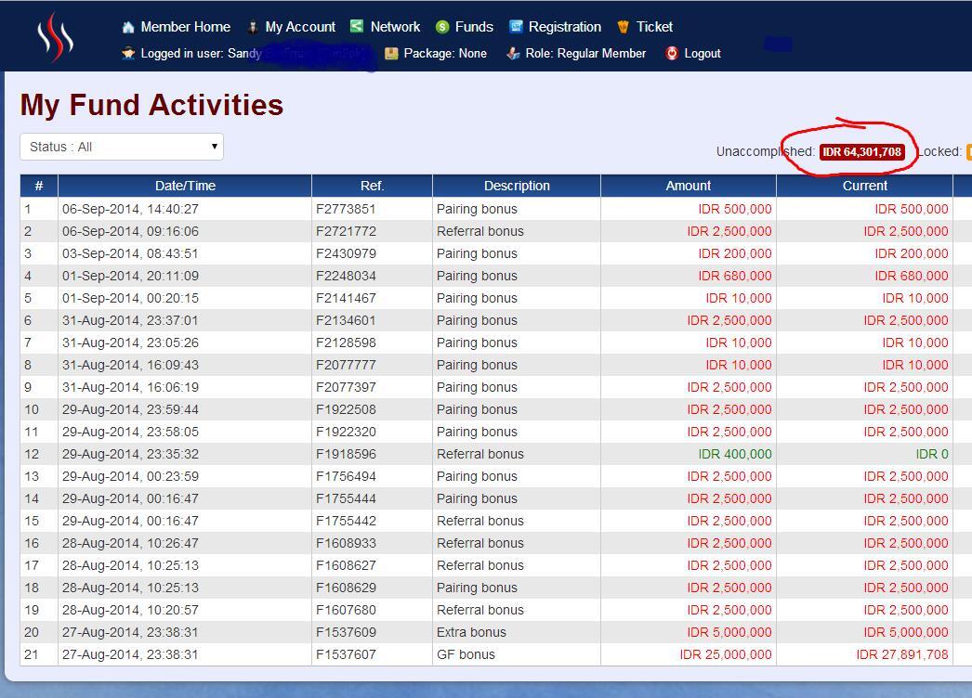The width and height of the screenshot is (972, 698).
Task: Click the Registration card icon
Action: (516, 27)
